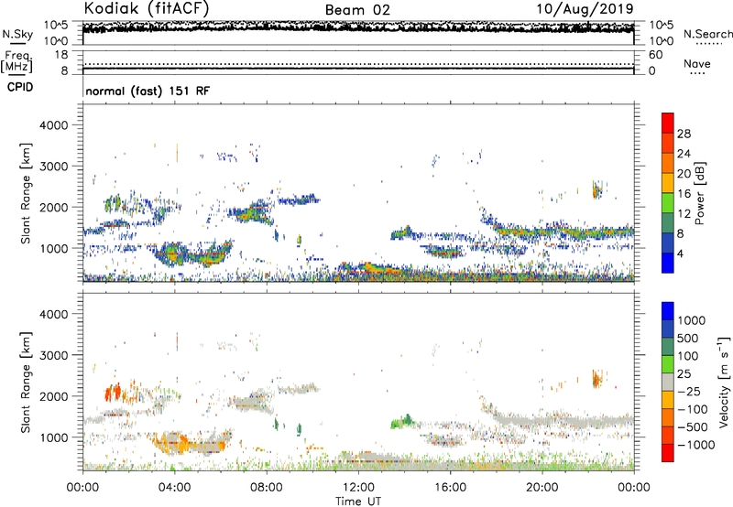The image size is (733, 507).
Task: Click the '100' velocity colorbar tick
Action: (x=688, y=356)
